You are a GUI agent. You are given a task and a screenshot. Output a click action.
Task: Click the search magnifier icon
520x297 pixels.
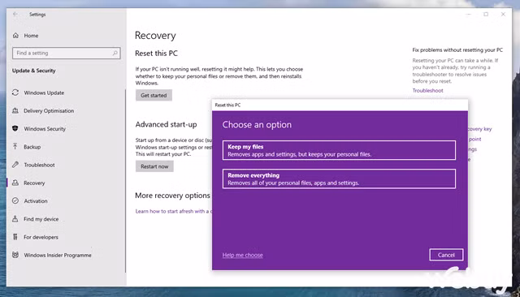[115, 53]
